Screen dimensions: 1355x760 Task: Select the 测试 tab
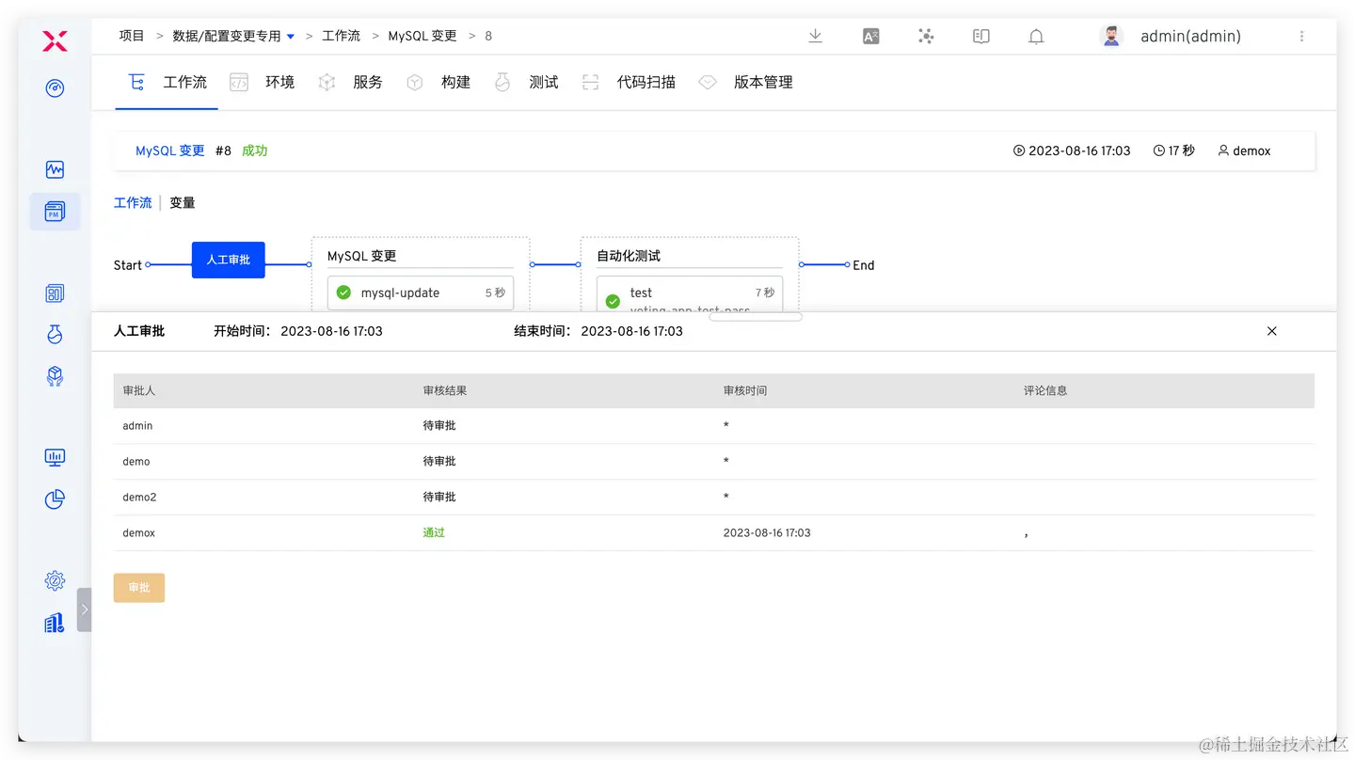526,83
